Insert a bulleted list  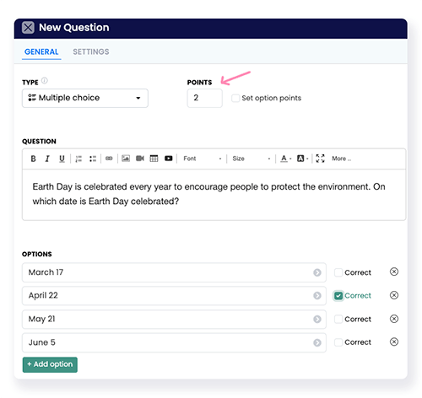pyautogui.click(x=93, y=159)
